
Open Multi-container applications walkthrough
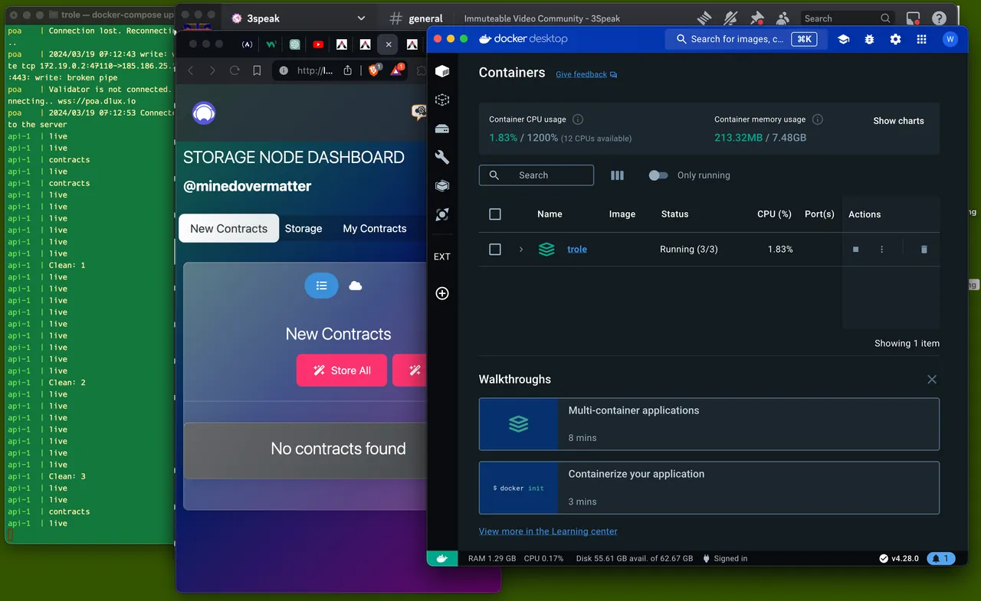coord(709,423)
